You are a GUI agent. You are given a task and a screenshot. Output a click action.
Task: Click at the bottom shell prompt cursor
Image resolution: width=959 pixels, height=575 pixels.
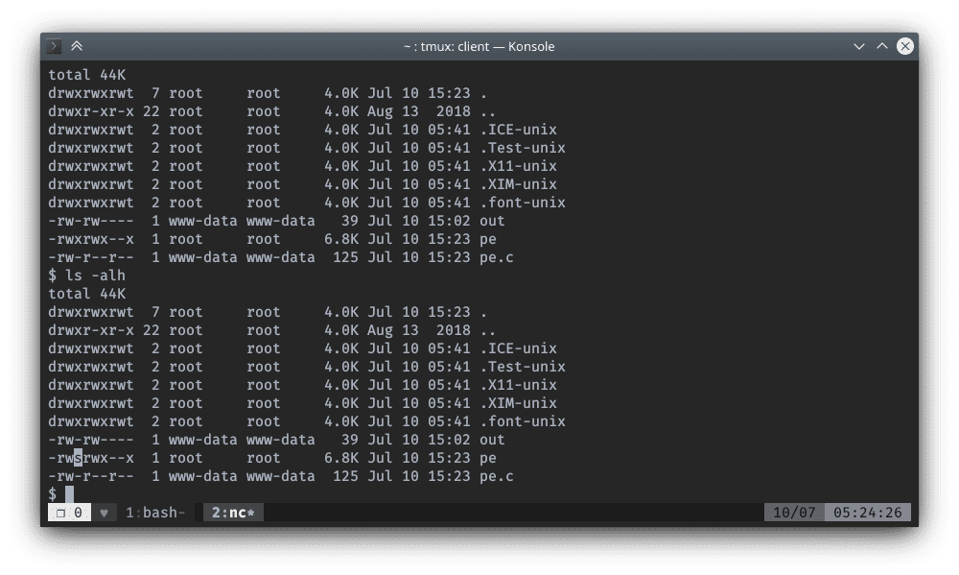69,494
